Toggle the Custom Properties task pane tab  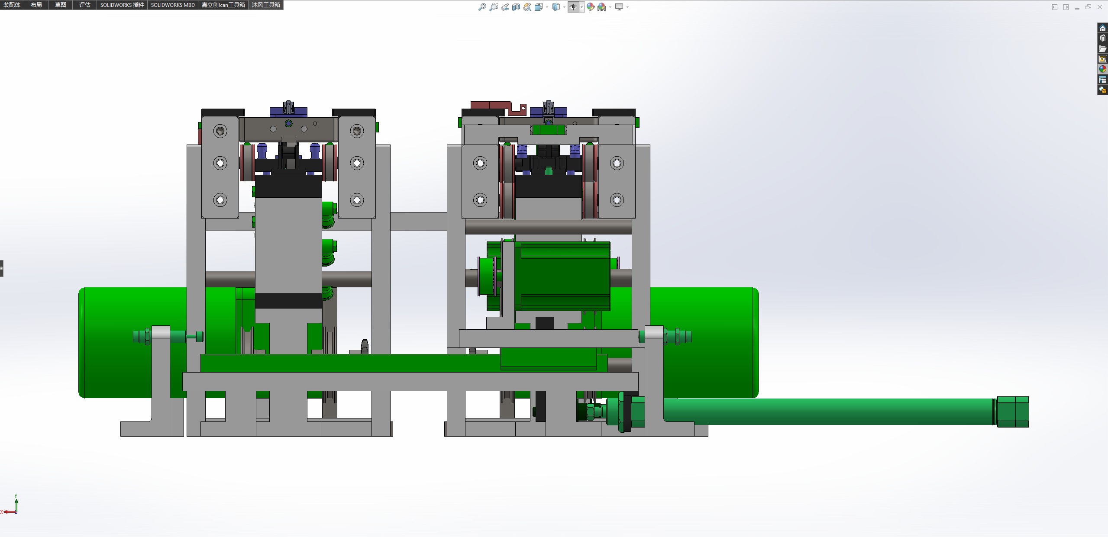(x=1102, y=80)
